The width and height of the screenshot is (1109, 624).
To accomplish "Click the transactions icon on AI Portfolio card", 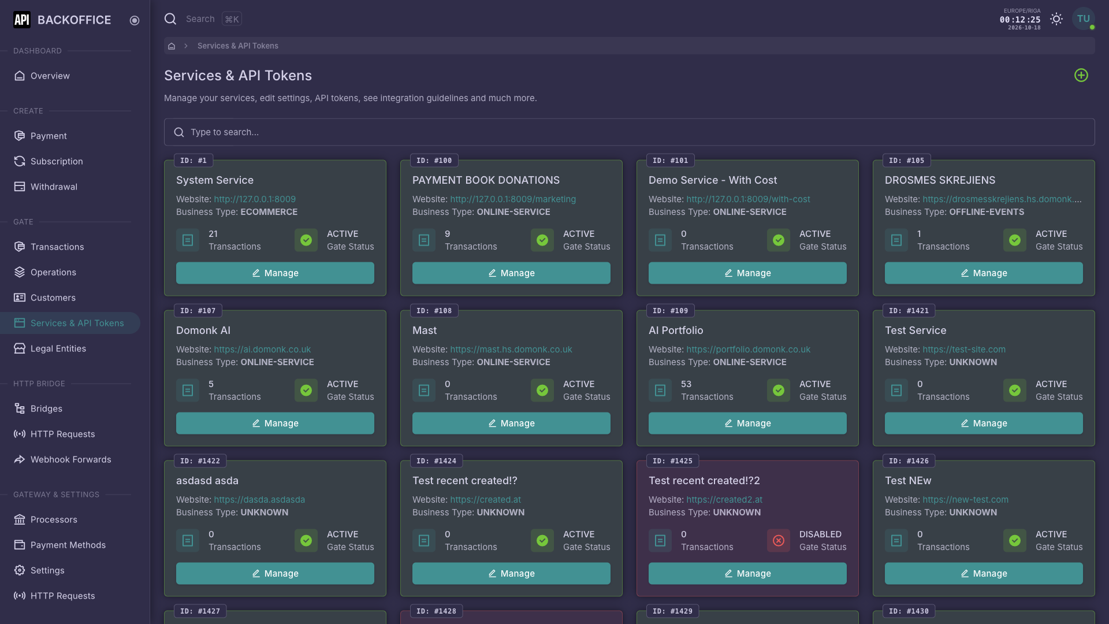I will [660, 391].
